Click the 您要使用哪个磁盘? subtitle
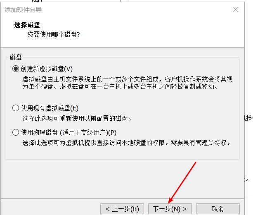The width and height of the screenshot is (253, 215). (x=54, y=34)
